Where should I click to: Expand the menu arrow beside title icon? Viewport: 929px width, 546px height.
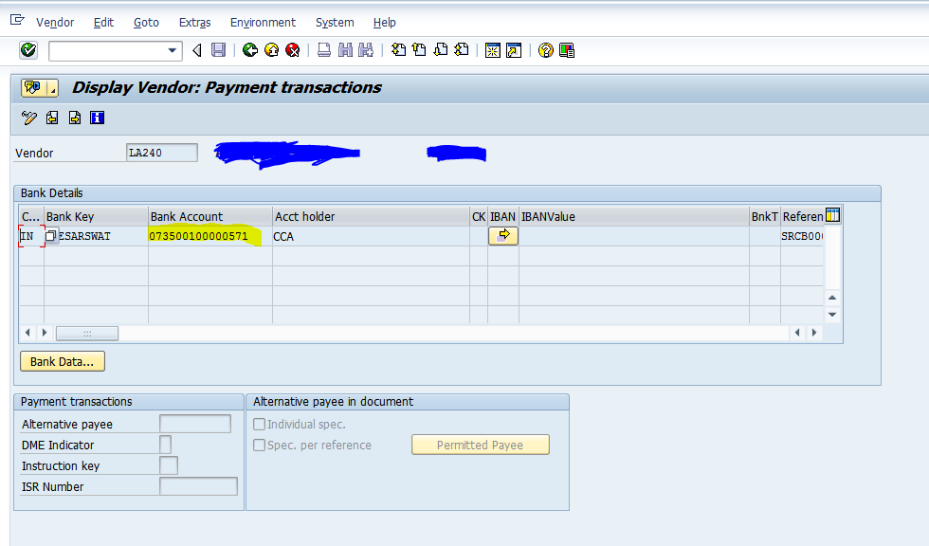pyautogui.click(x=51, y=88)
